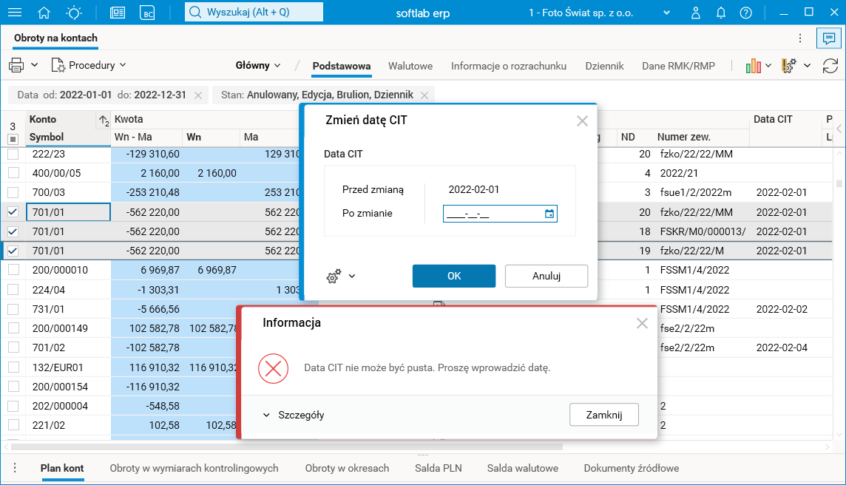Expand Szczegóły in the Informacja dialog
846x485 pixels.
click(x=294, y=415)
